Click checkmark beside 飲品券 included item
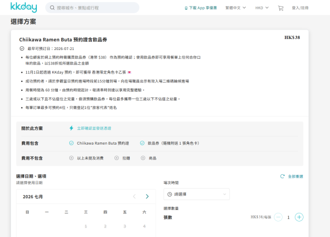The height and width of the screenshot is (237, 330). [x=142, y=143]
